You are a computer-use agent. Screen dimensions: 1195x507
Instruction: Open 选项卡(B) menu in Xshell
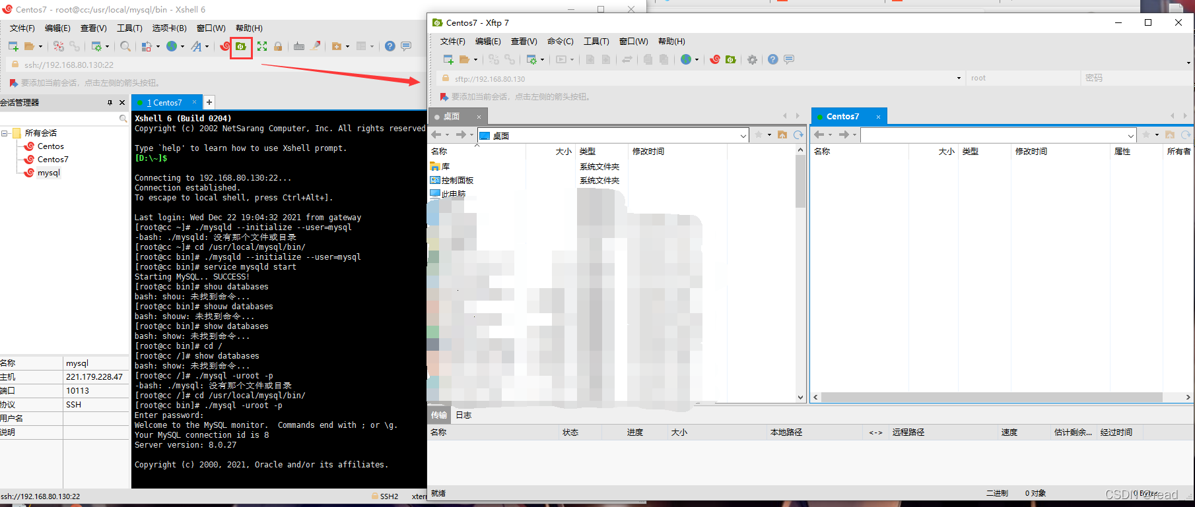pos(169,28)
